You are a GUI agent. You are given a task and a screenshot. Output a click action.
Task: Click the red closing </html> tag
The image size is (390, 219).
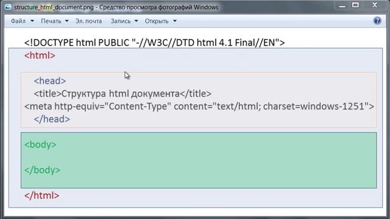coord(42,196)
